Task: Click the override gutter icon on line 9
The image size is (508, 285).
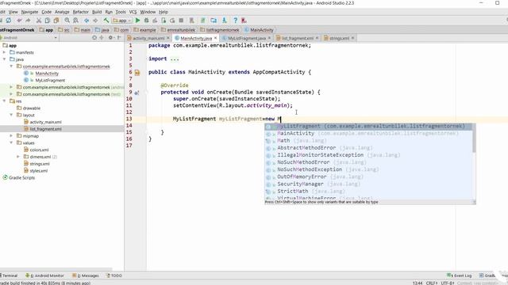Action: (x=137, y=93)
